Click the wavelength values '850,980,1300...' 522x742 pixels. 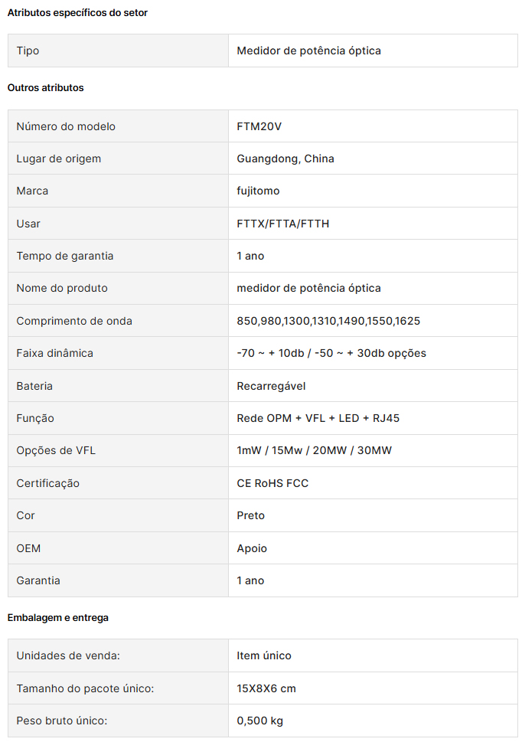pyautogui.click(x=328, y=321)
